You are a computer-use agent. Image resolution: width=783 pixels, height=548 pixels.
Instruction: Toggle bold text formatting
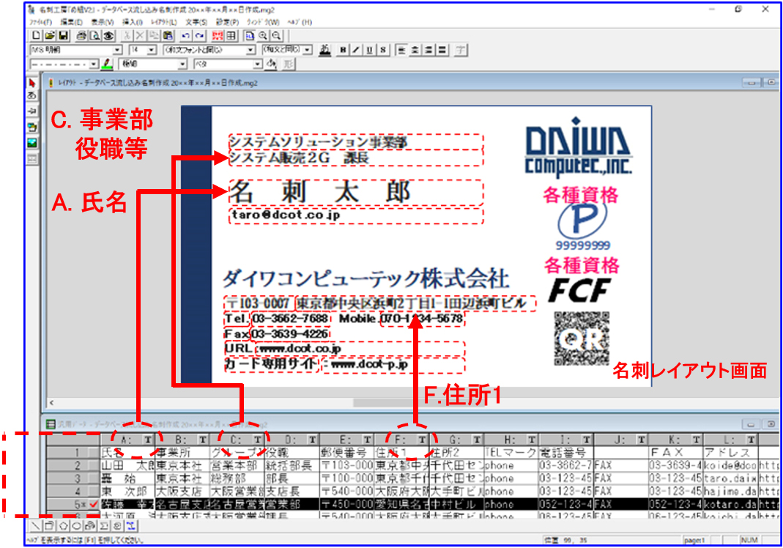pos(341,50)
